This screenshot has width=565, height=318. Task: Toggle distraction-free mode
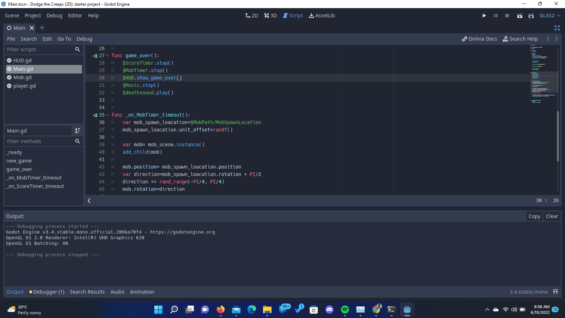[557, 28]
